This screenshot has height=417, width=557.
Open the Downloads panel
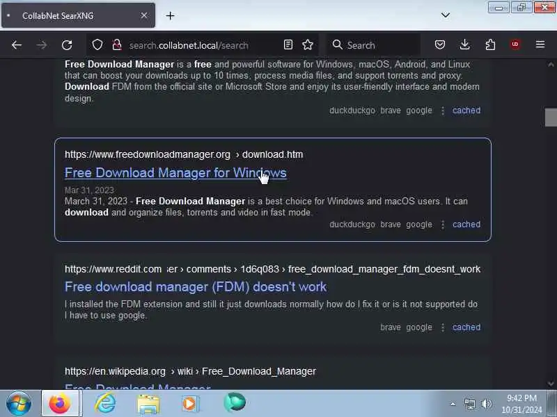coord(464,44)
